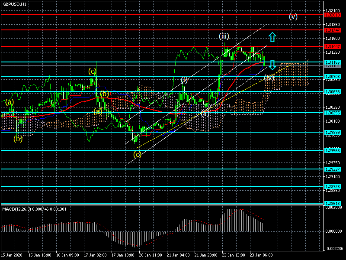The image size is (346, 260).
Task: Click the 0.003009 MACD scale value
Action: [333, 208]
